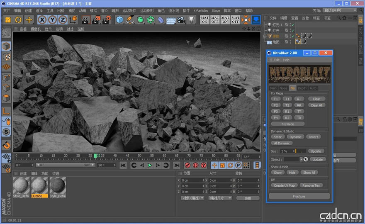This screenshot has width=365, height=224.
Task: Toggle Y axis lock
Action: [52, 20]
